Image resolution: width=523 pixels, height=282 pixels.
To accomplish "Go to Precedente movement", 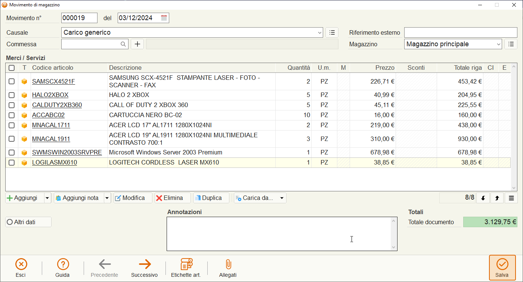I will click(x=105, y=268).
